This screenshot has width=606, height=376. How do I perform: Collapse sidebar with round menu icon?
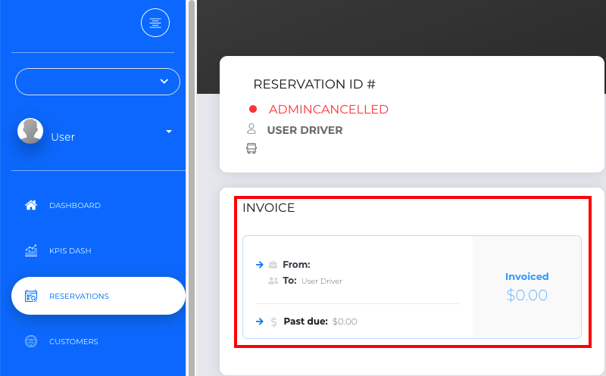155,23
